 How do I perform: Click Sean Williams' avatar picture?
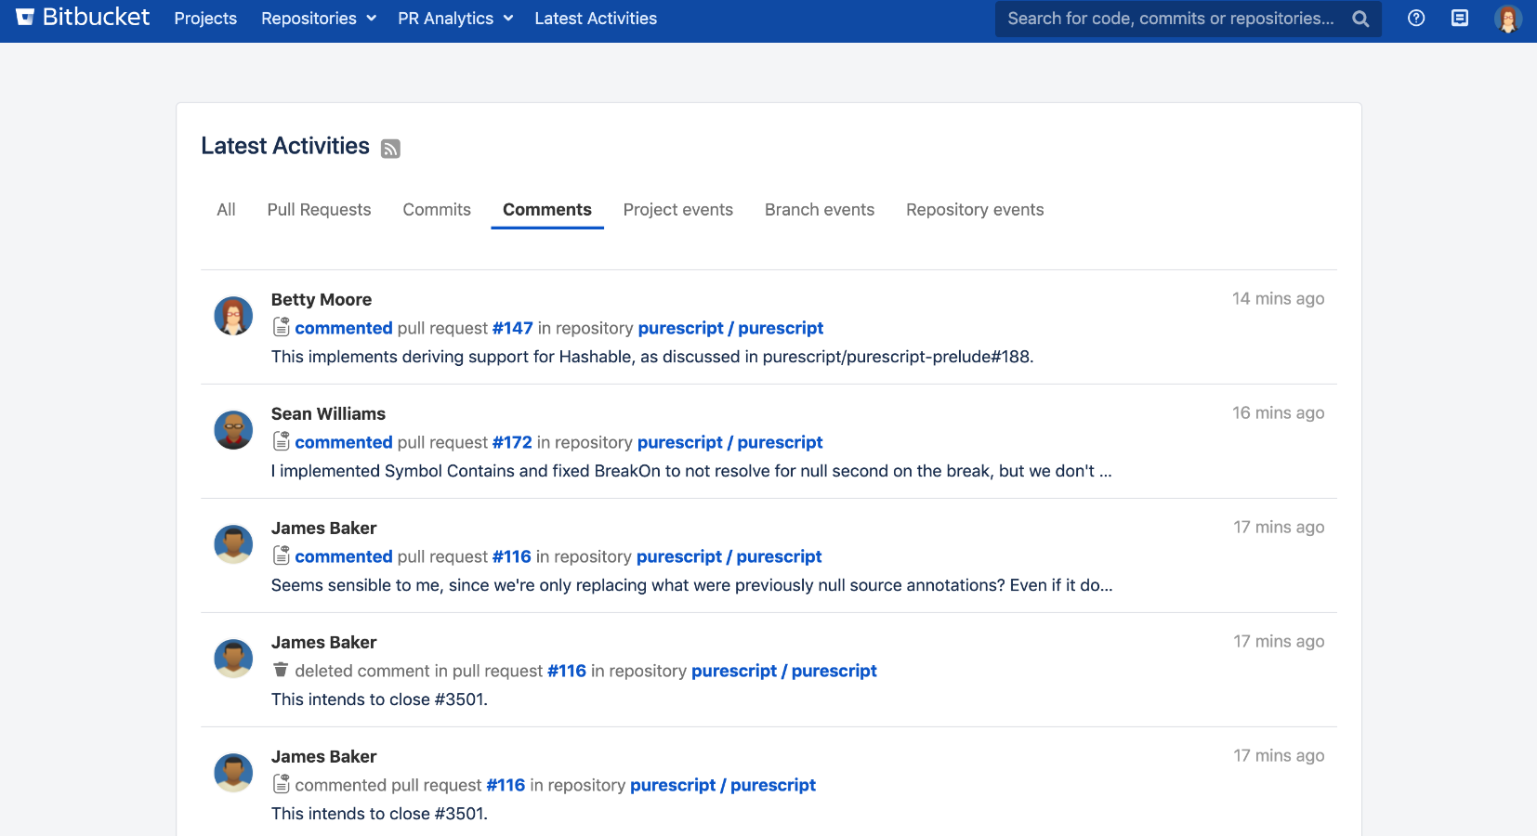pos(233,430)
